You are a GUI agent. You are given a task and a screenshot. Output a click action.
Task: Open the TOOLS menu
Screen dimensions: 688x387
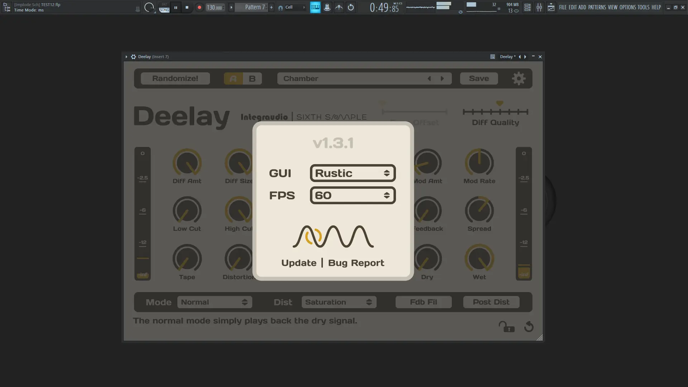(x=643, y=7)
